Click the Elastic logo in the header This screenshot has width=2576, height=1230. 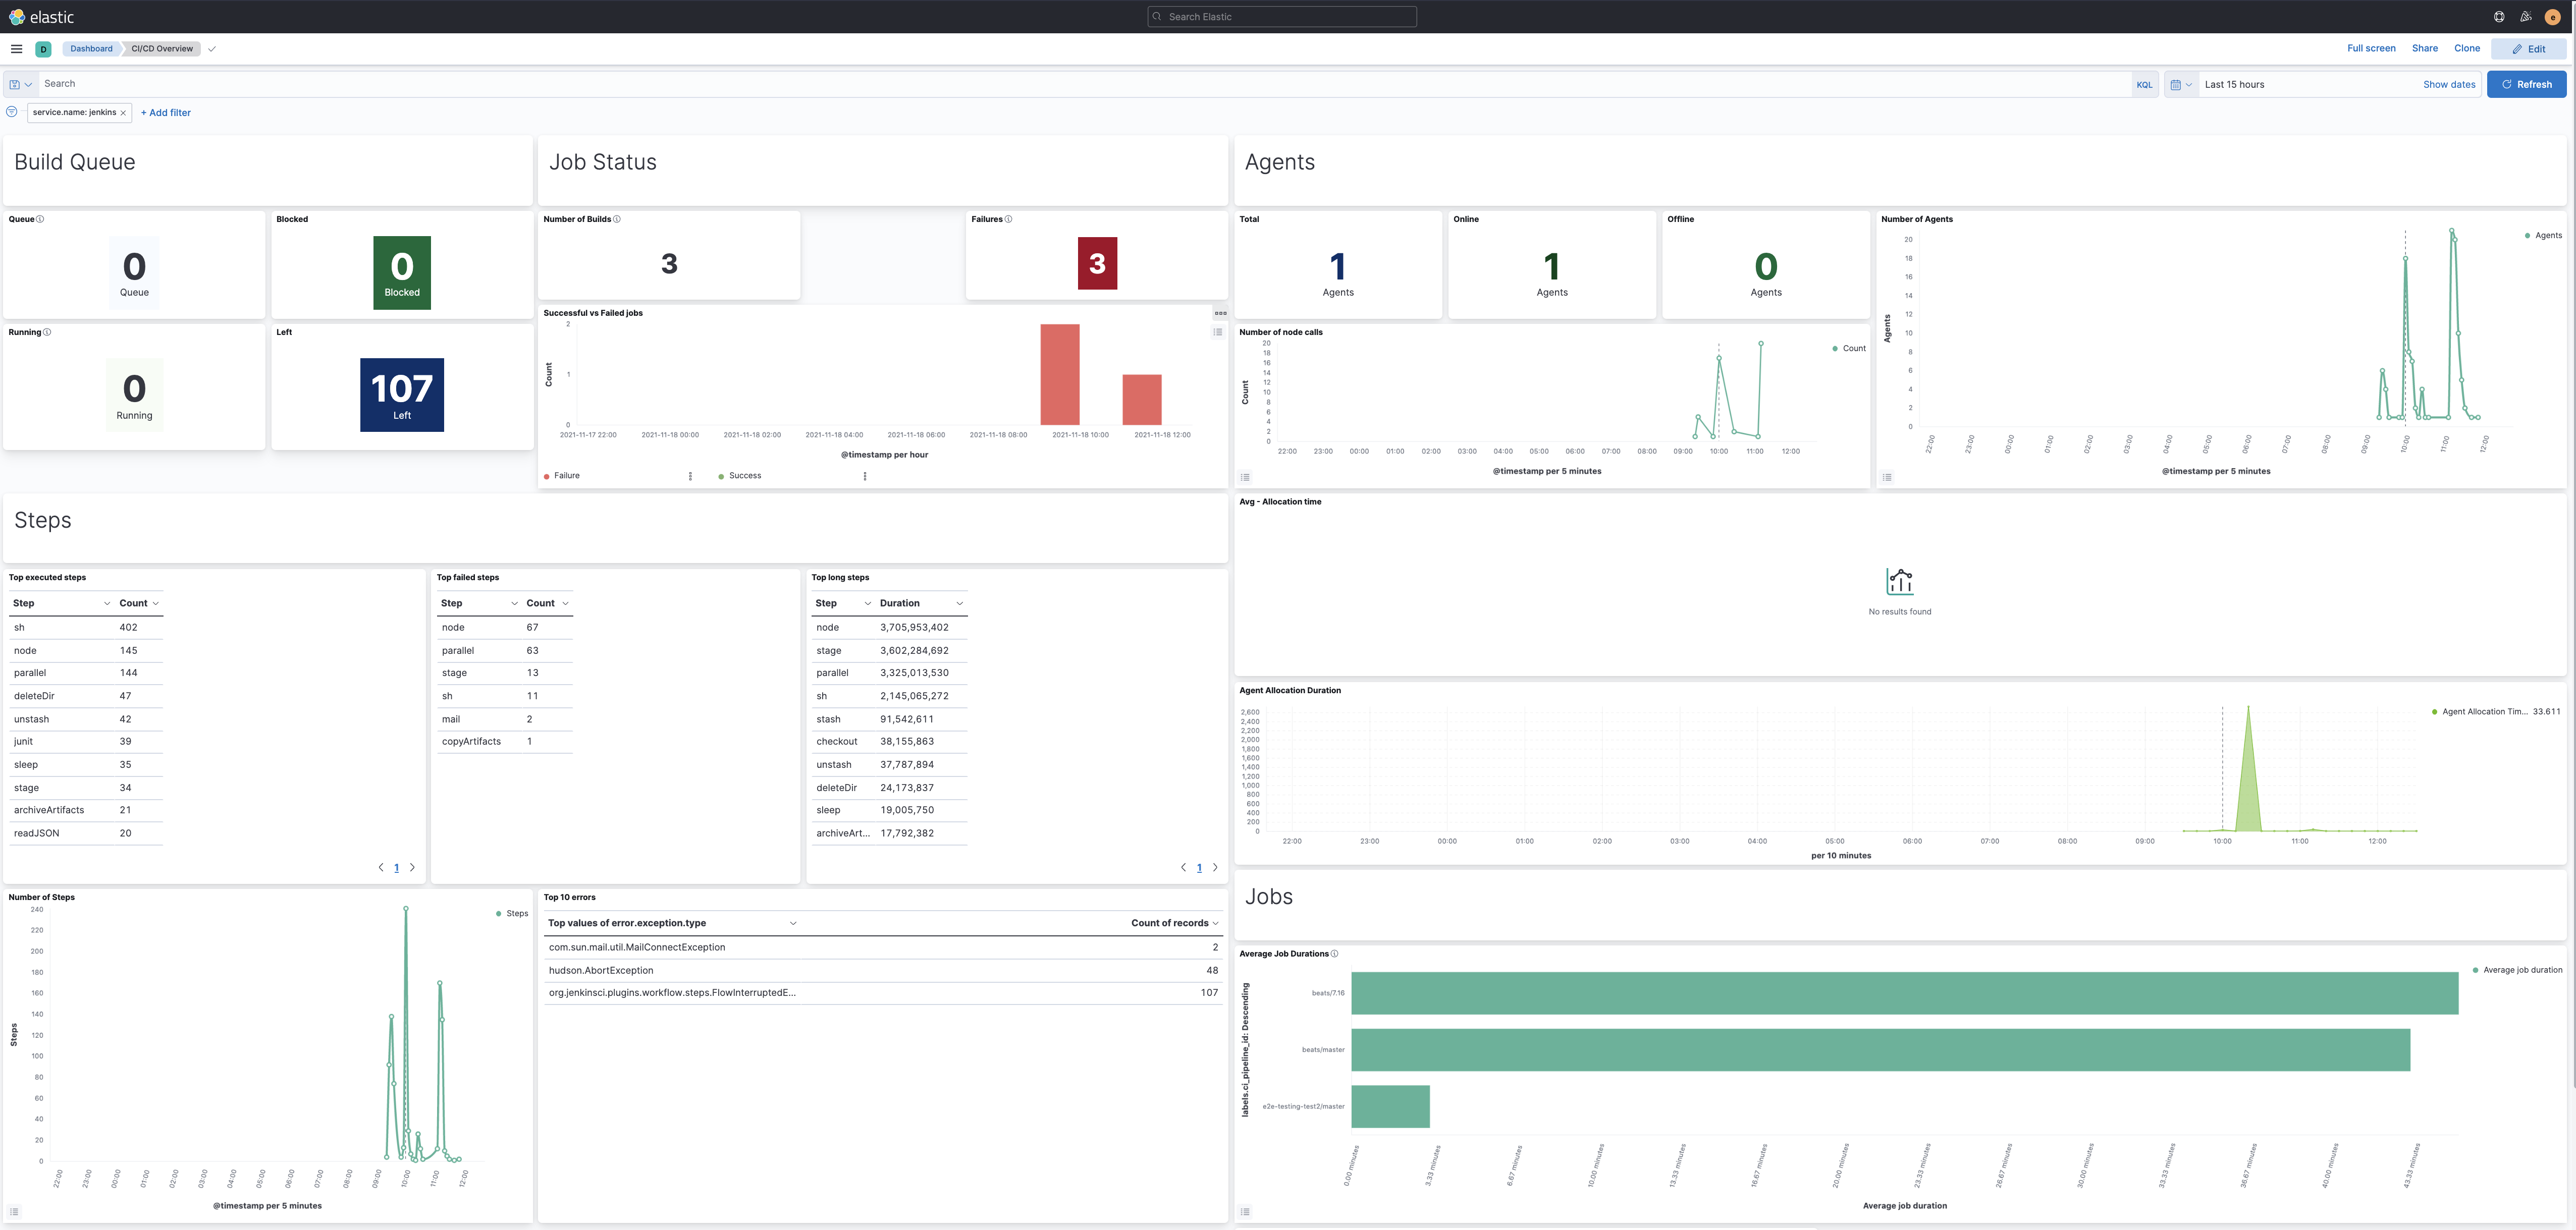coord(40,16)
